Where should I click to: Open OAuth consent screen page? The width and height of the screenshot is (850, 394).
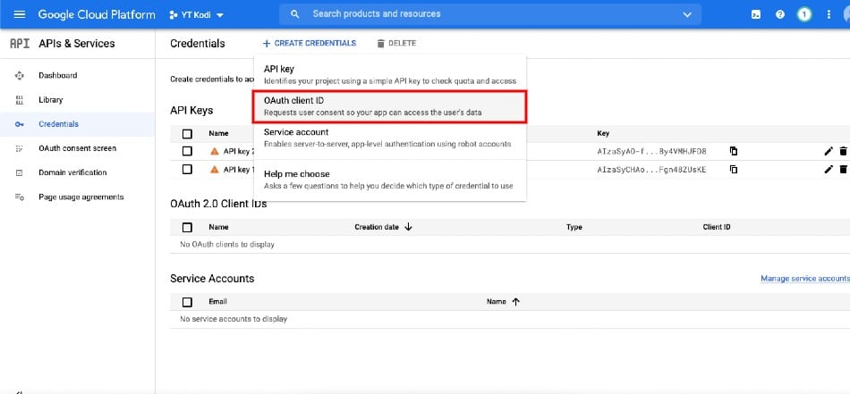pyautogui.click(x=78, y=148)
